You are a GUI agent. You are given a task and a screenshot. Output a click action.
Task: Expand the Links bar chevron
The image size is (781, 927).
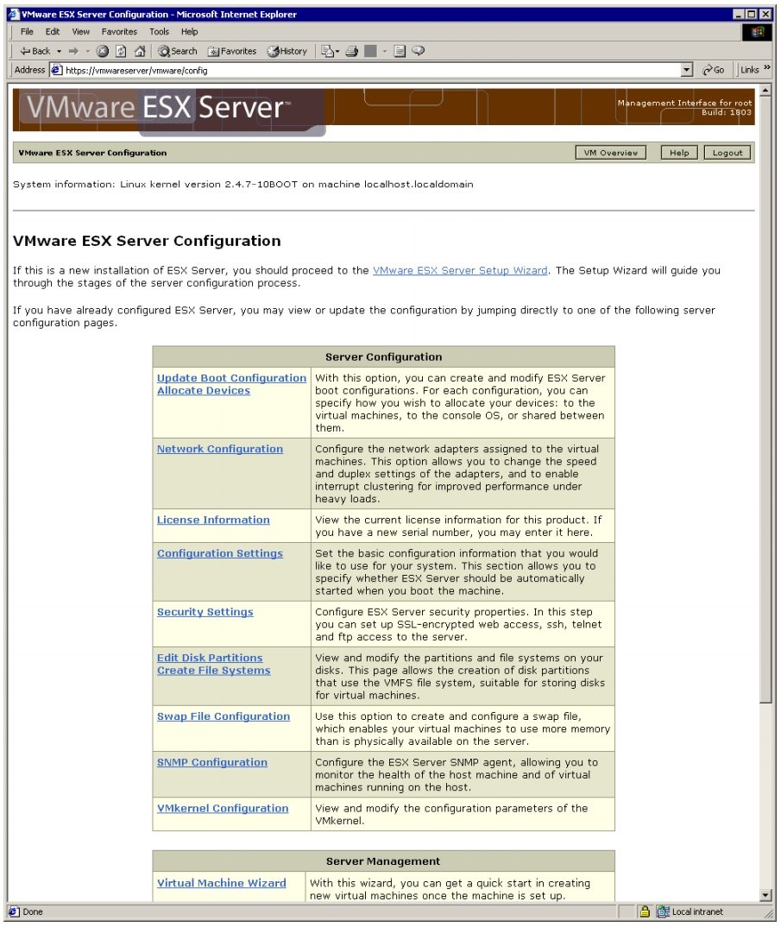(767, 69)
